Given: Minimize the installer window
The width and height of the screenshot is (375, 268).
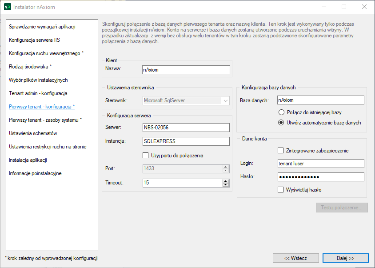Looking at the screenshot, I should (x=324, y=7).
